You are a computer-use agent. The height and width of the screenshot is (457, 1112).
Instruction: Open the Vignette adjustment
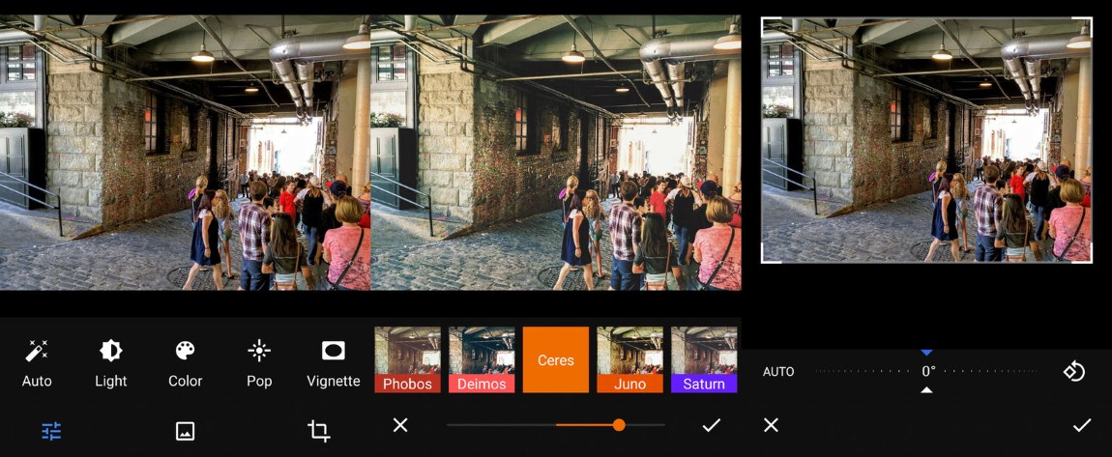(x=334, y=363)
